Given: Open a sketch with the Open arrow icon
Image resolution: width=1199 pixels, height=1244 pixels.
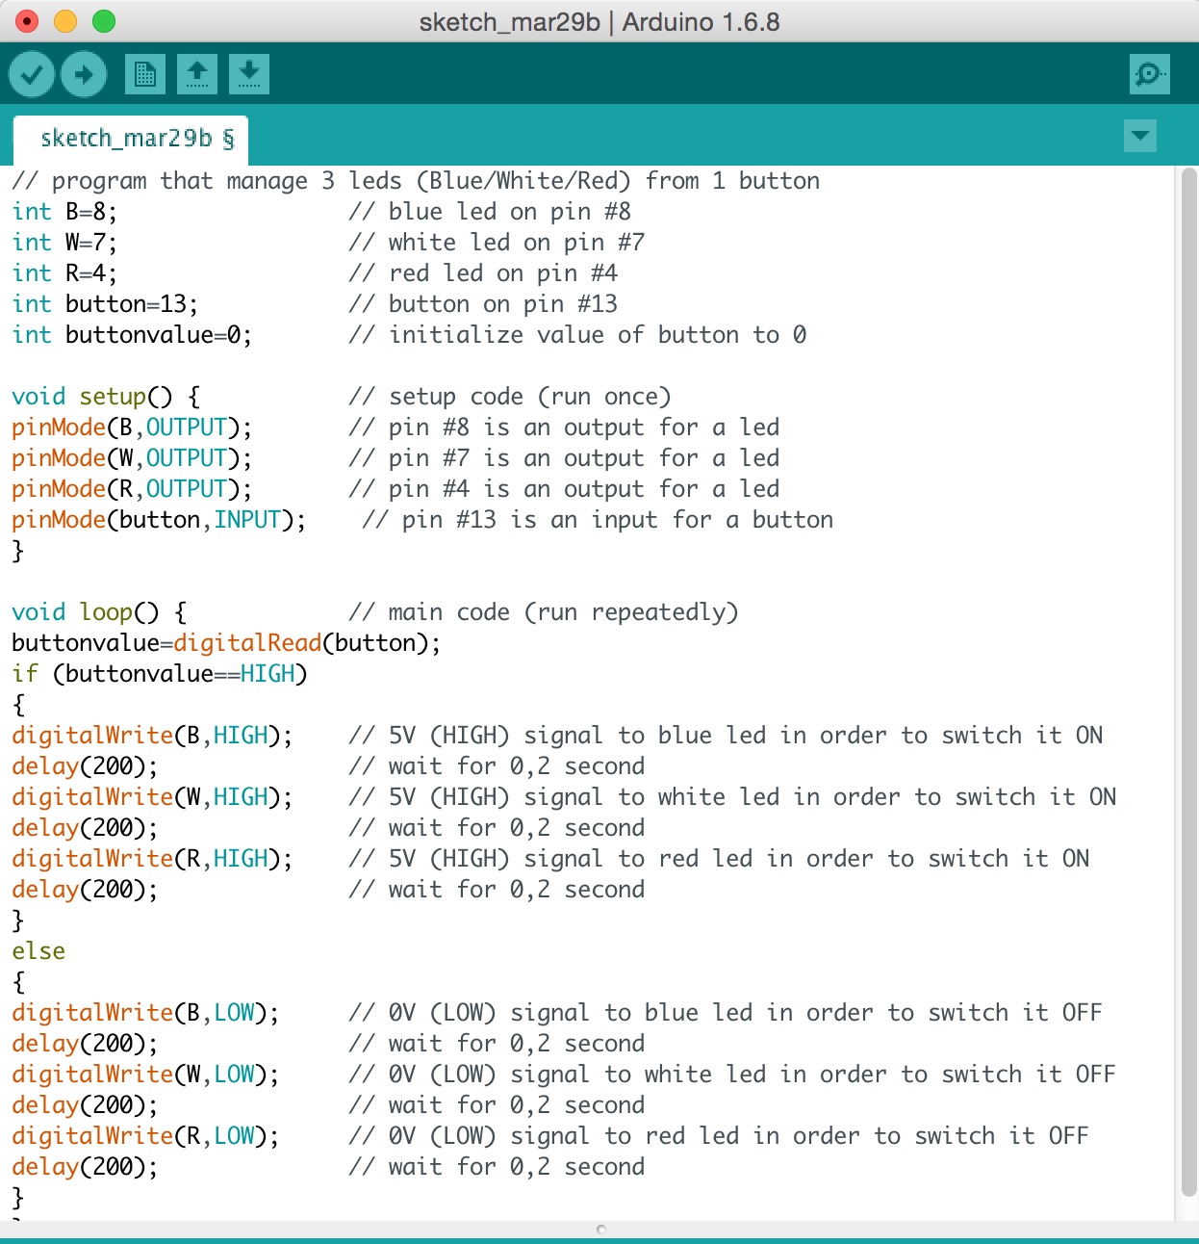Looking at the screenshot, I should tap(197, 74).
